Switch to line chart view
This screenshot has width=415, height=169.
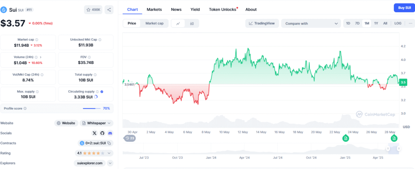(178, 23)
